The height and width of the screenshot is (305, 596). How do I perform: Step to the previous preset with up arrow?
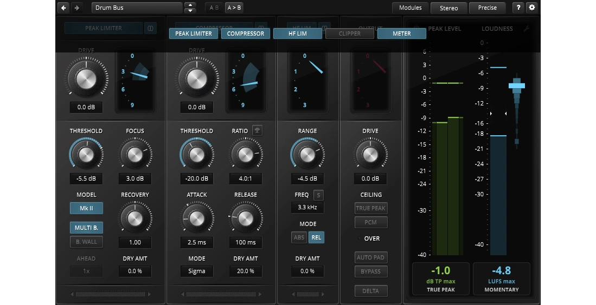coord(190,5)
